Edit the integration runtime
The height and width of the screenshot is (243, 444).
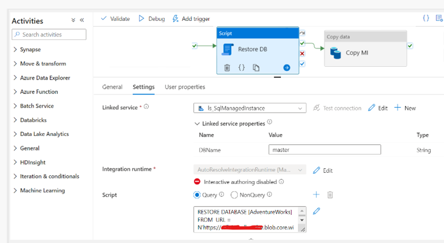click(323, 171)
